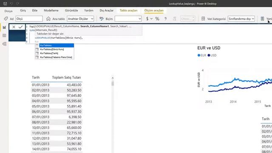
Task: Select the 95,937.30 value cell
Action: (x=74, y=111)
